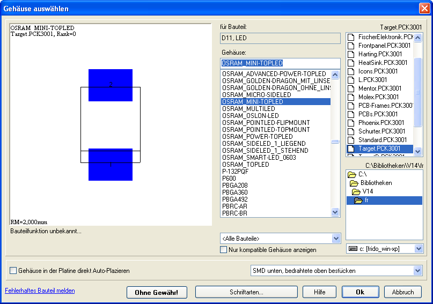Image resolution: width=433 pixels, height=304 pixels.
Task: Select the Standard.PCK3001 file icon
Action: point(351,140)
